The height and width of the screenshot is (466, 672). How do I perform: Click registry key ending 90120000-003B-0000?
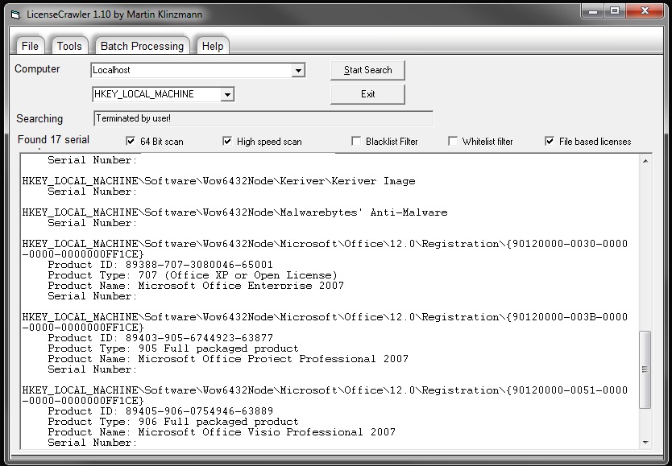pyautogui.click(x=325, y=322)
